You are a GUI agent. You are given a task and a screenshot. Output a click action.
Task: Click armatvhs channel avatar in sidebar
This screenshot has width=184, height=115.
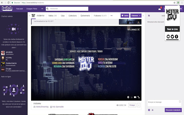point(3,53)
